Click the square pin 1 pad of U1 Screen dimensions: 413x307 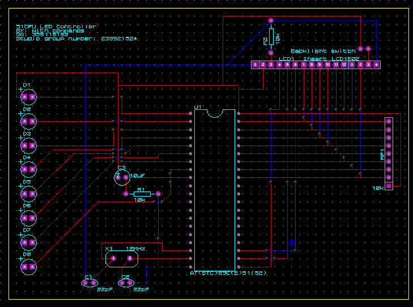pos(190,113)
